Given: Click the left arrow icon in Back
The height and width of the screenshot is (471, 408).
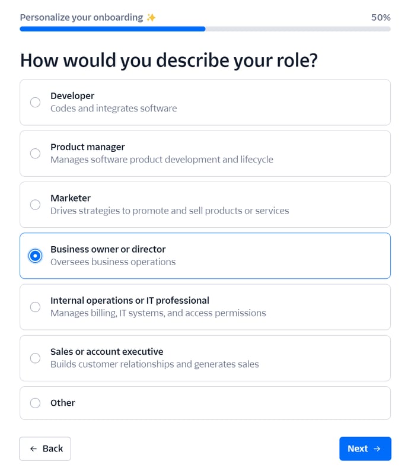Looking at the screenshot, I should pos(33,449).
